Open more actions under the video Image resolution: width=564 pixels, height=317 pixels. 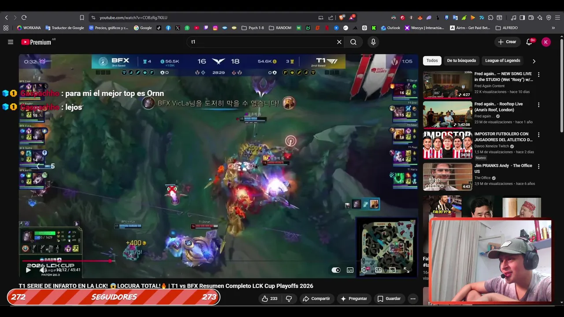pyautogui.click(x=413, y=299)
